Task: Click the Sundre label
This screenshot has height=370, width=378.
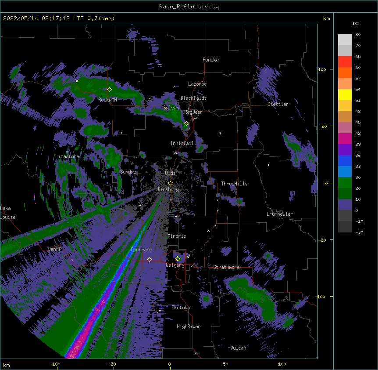Action: pos(128,172)
